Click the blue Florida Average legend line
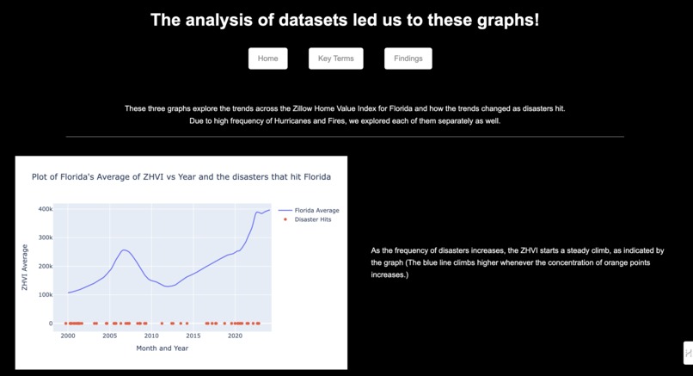The image size is (693, 376). pos(285,211)
